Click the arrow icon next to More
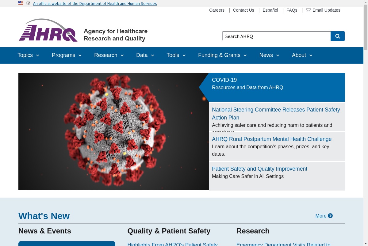The height and width of the screenshot is (246, 368). click(x=330, y=216)
